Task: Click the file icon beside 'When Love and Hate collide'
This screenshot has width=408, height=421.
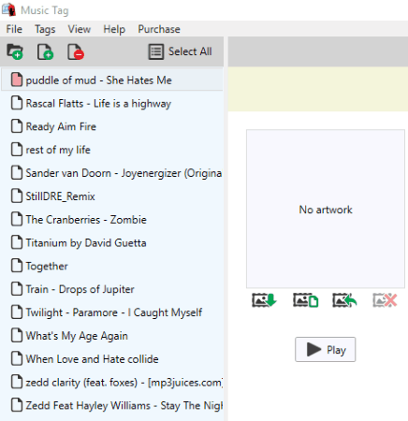Action: [x=17, y=358]
